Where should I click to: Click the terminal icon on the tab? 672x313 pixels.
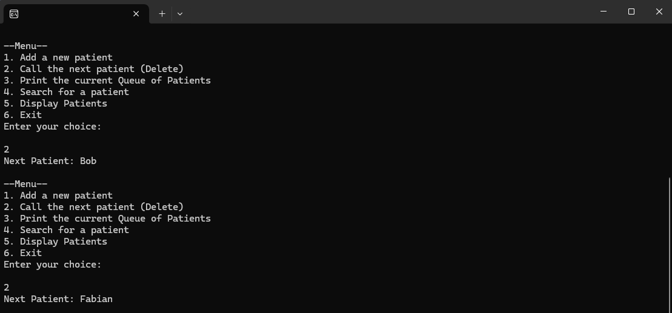(14, 13)
